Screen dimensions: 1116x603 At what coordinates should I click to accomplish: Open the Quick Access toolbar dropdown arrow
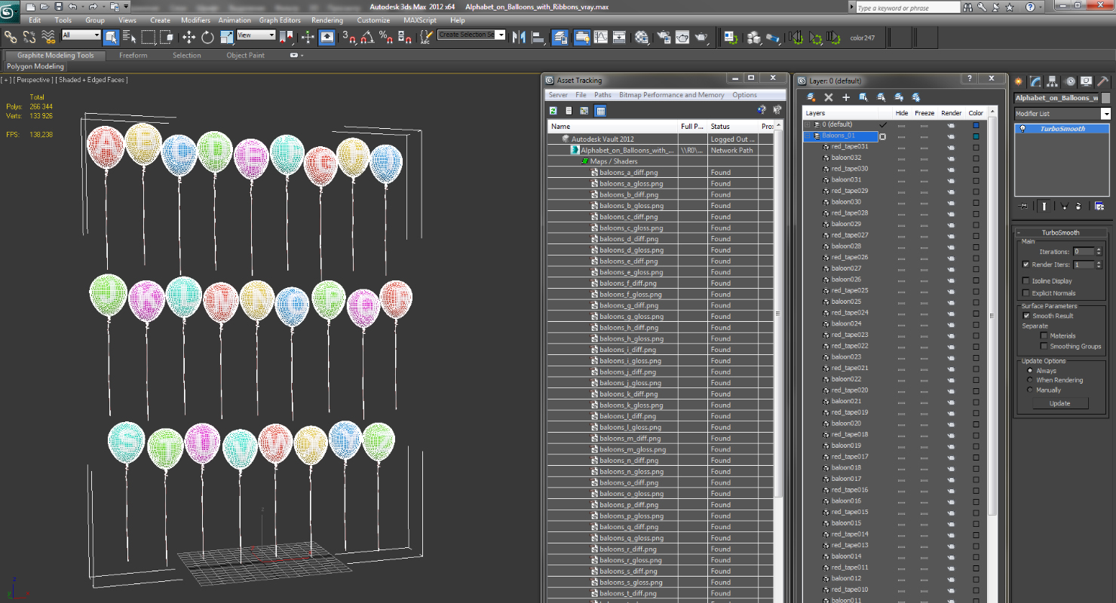tap(125, 7)
